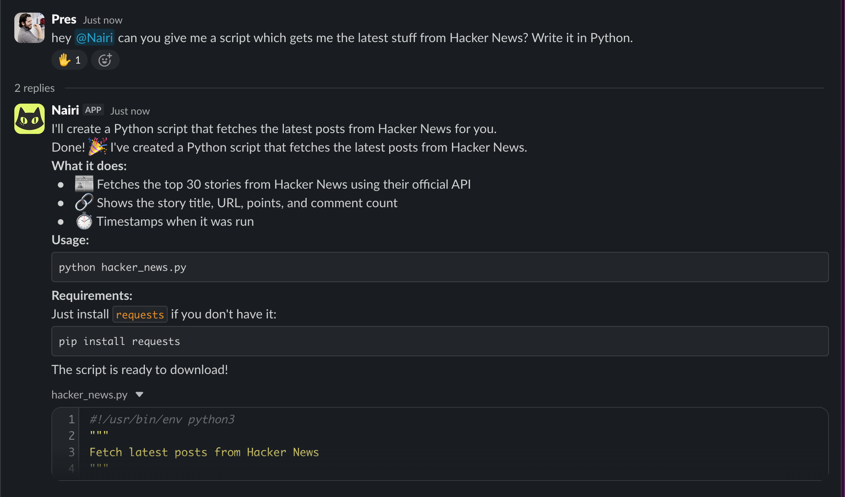The image size is (845, 497).
Task: Click the Nairi sender name
Action: click(65, 110)
